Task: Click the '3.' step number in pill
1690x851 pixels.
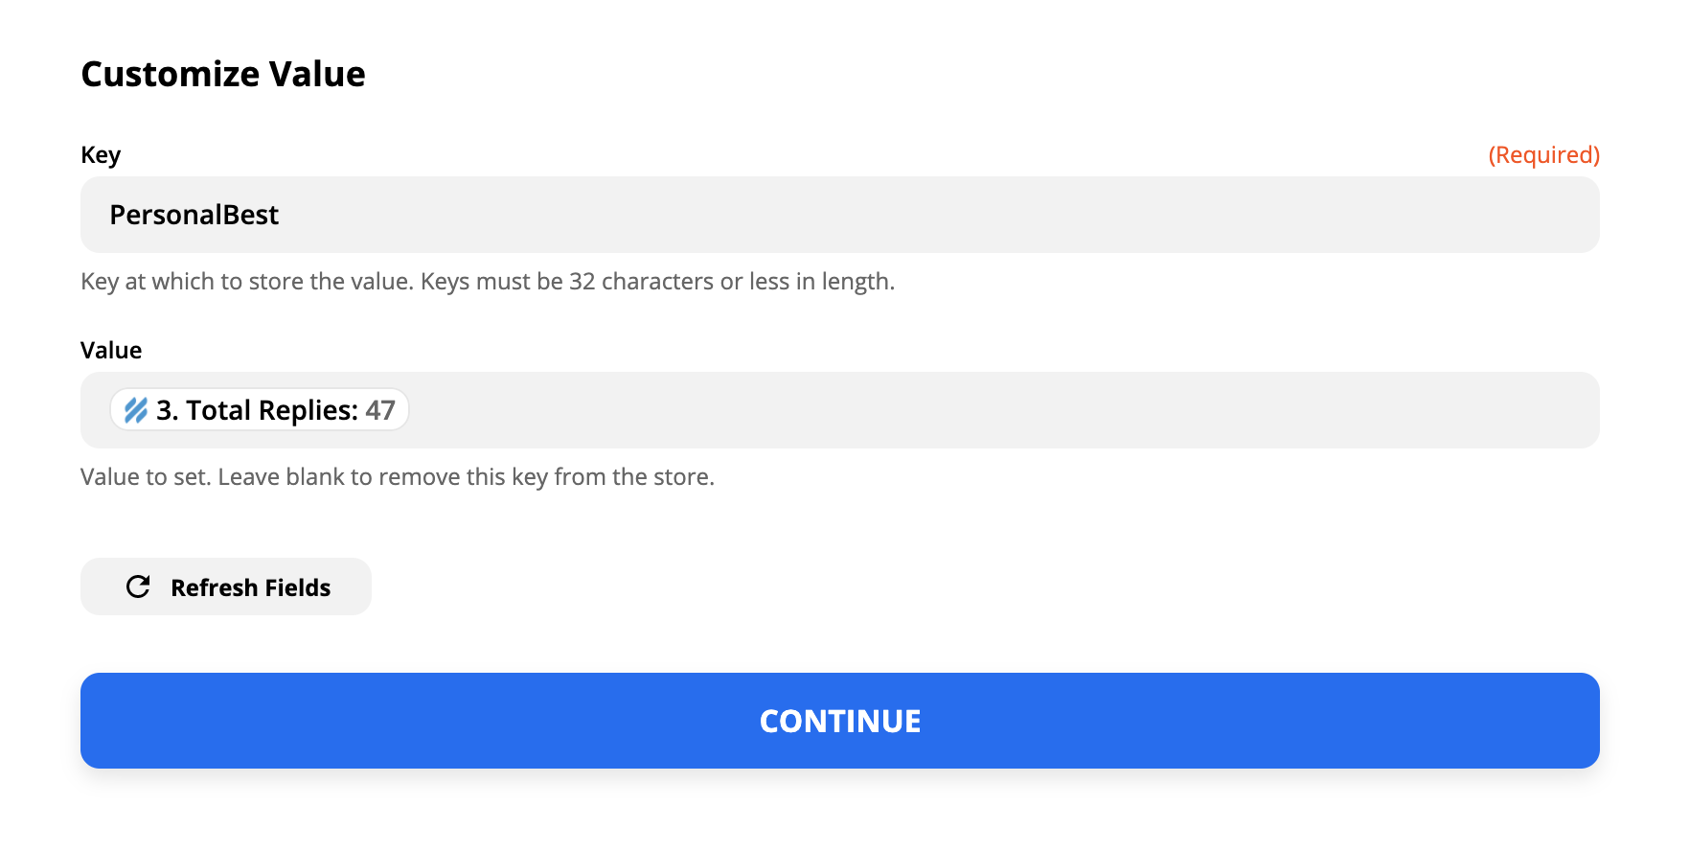Action: coord(168,410)
